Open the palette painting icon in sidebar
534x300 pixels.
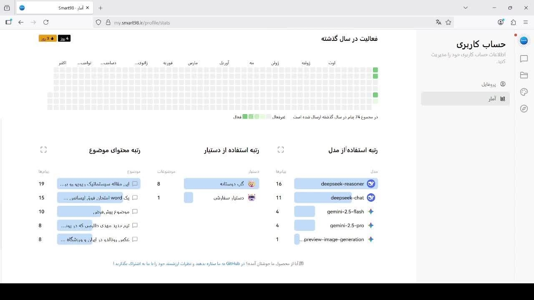[524, 92]
